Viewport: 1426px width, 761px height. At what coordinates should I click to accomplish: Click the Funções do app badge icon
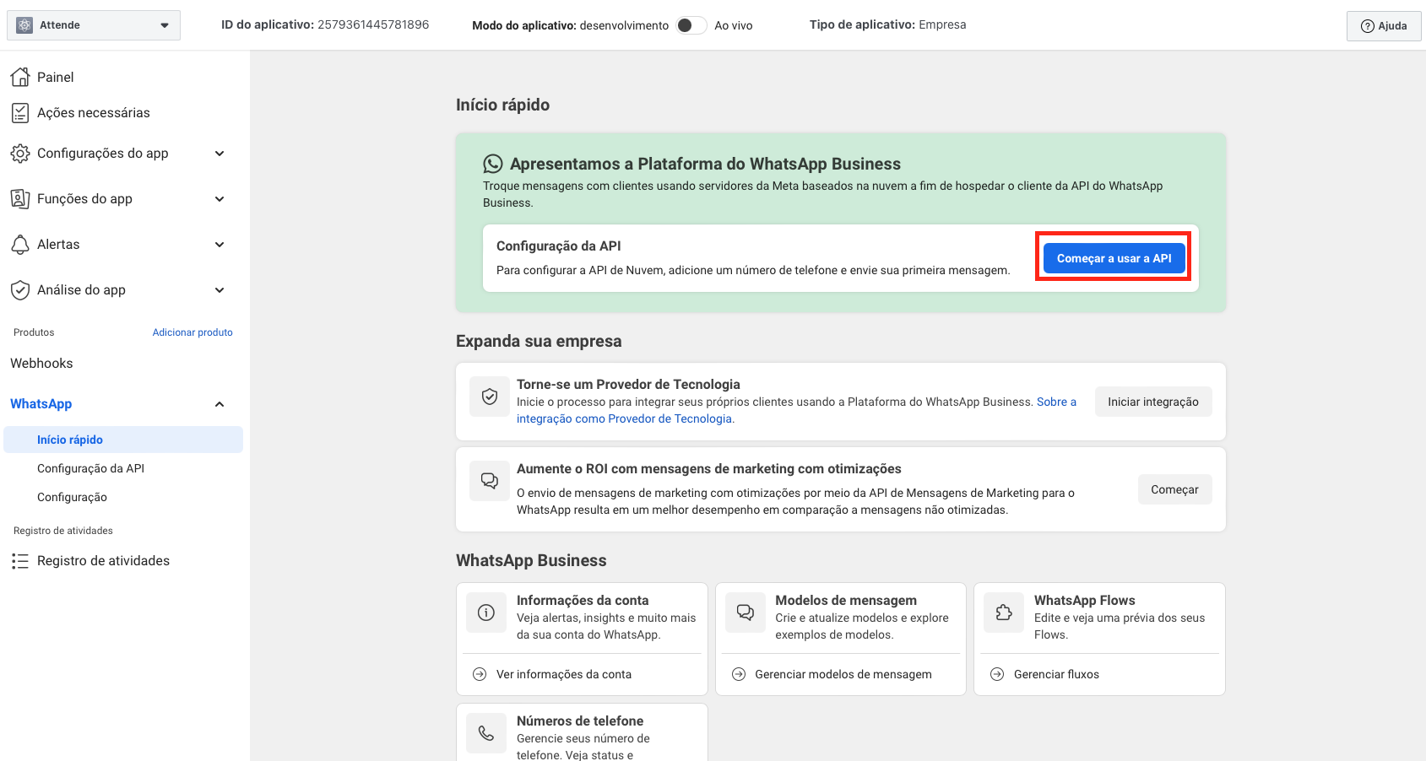(20, 198)
